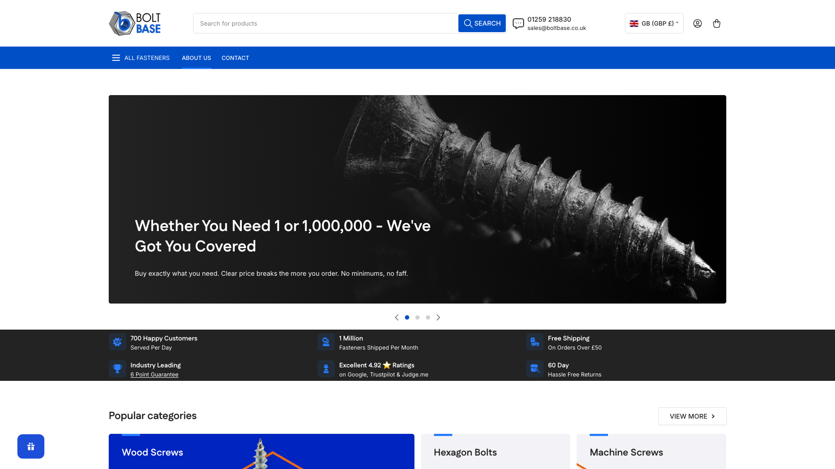Image resolution: width=835 pixels, height=469 pixels.
Task: Click the 60 Day returns icon
Action: pyautogui.click(x=535, y=369)
